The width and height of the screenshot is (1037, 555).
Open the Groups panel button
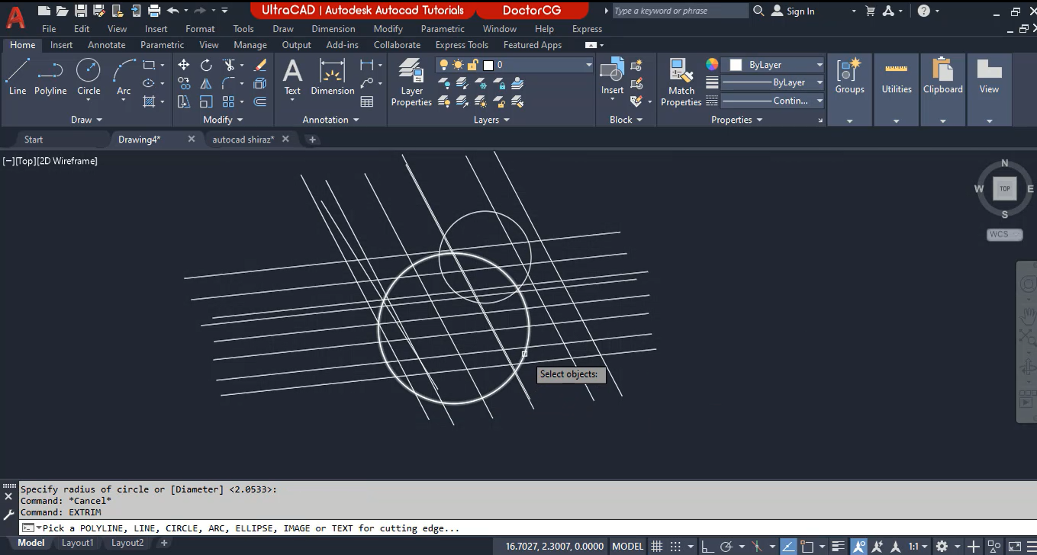pyautogui.click(x=849, y=90)
